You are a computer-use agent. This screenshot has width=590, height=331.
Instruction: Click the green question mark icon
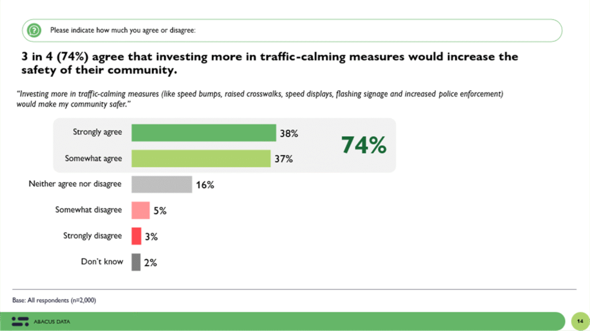pos(35,30)
